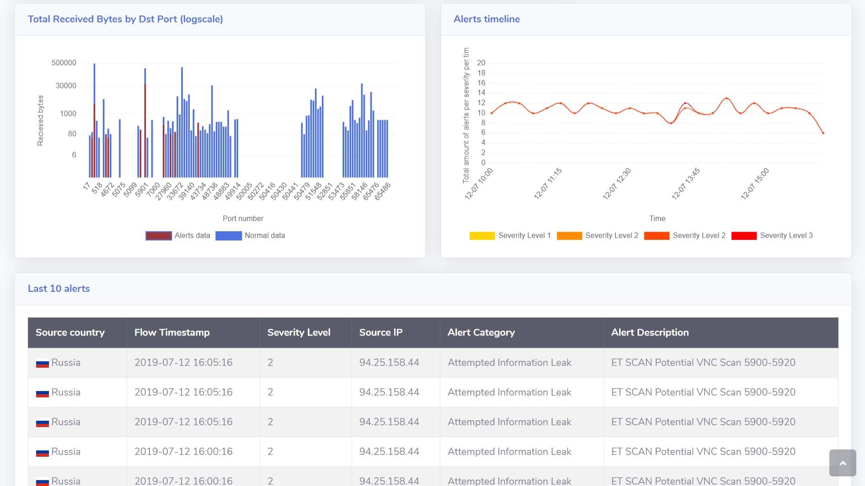
Task: Toggle the Alerts data legend swatch
Action: 159,236
